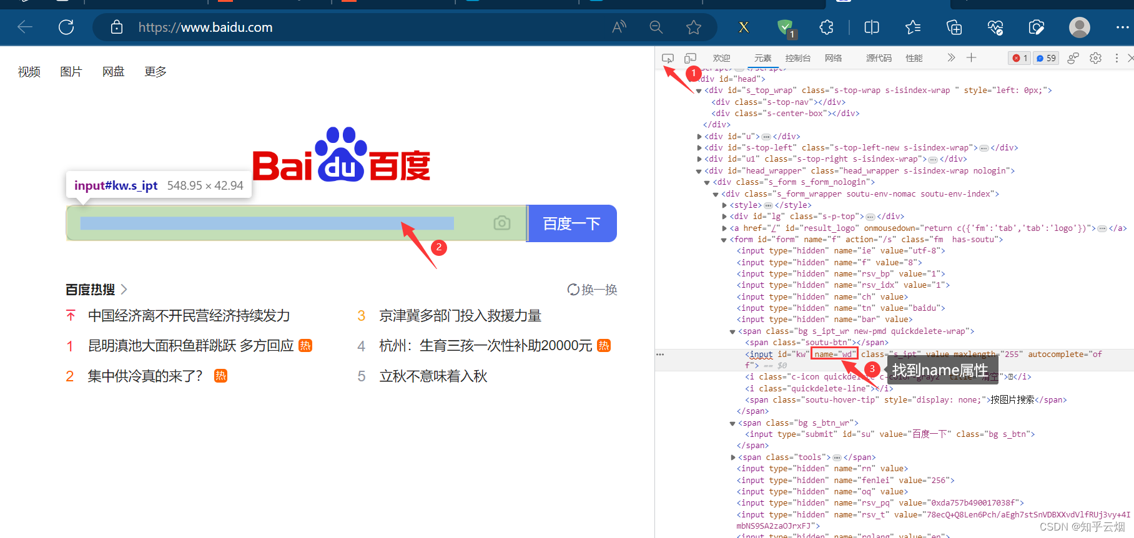Open DevTools settings gear

1095,58
